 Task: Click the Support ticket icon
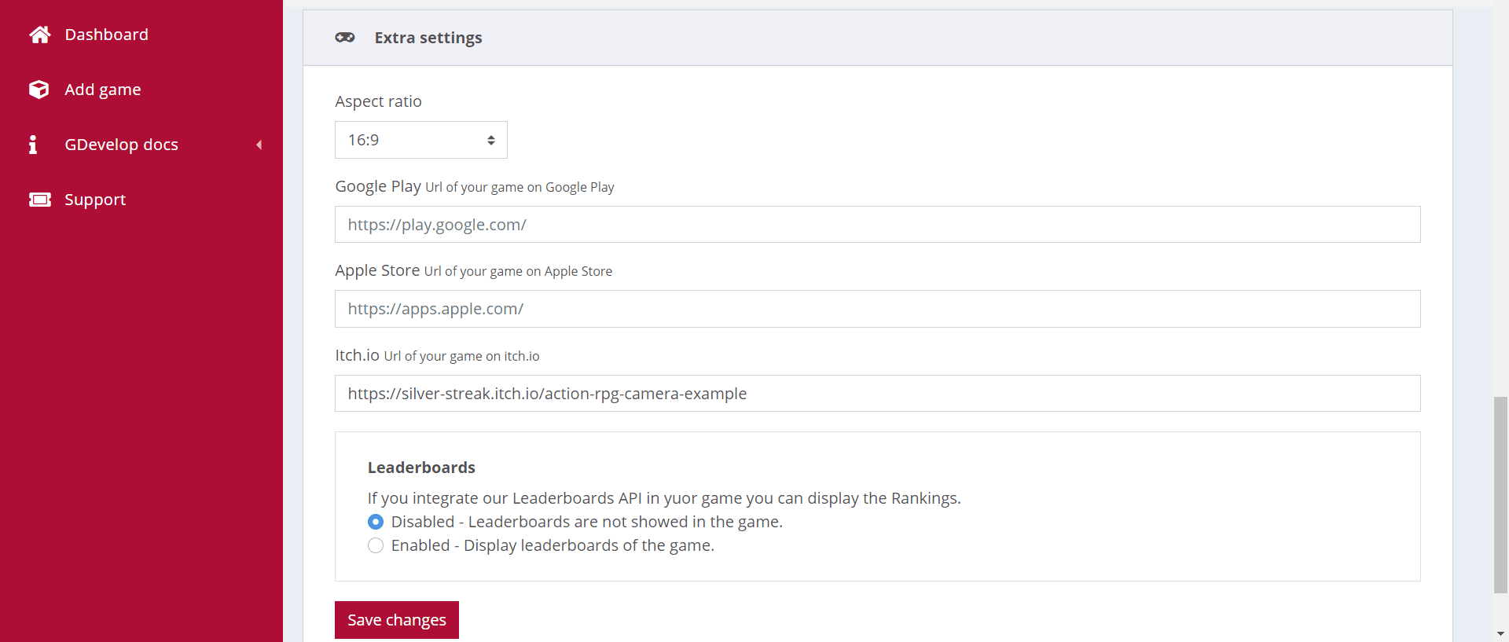tap(39, 200)
